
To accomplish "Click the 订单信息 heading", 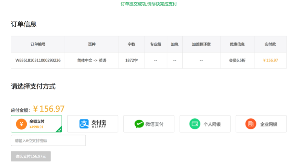I will pos(24,24).
